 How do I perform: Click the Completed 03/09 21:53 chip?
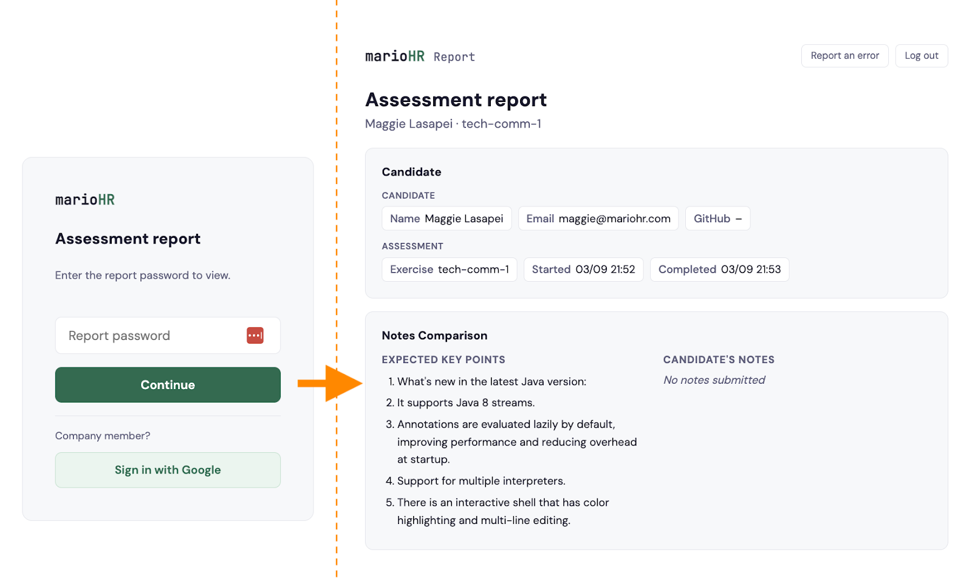point(719,270)
